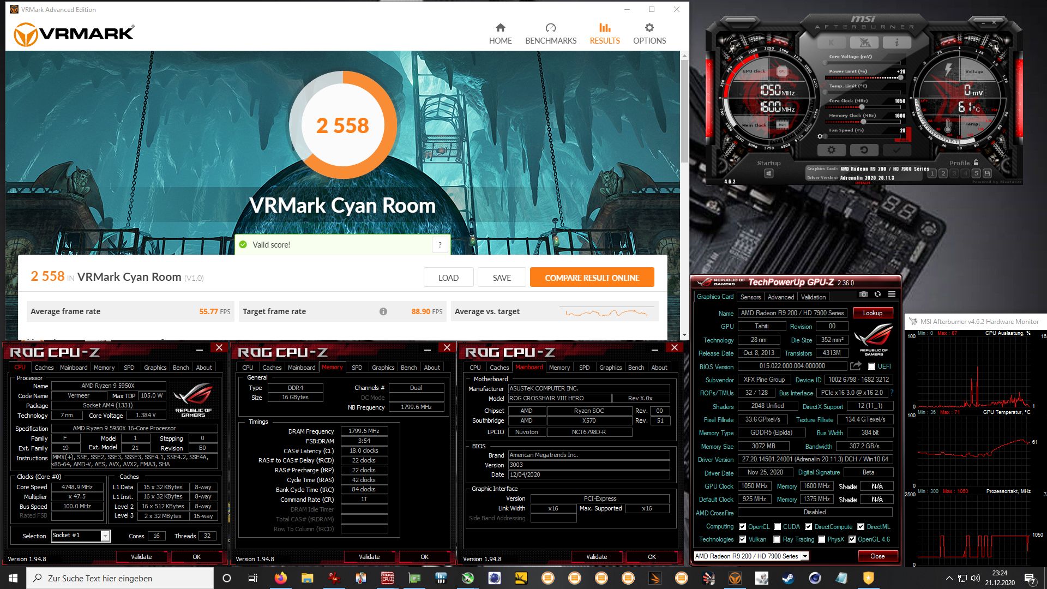Toggle the DirectML checkbox

(x=861, y=527)
